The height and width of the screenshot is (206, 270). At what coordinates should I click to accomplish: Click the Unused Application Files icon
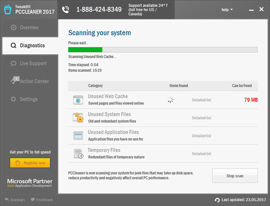(x=78, y=135)
